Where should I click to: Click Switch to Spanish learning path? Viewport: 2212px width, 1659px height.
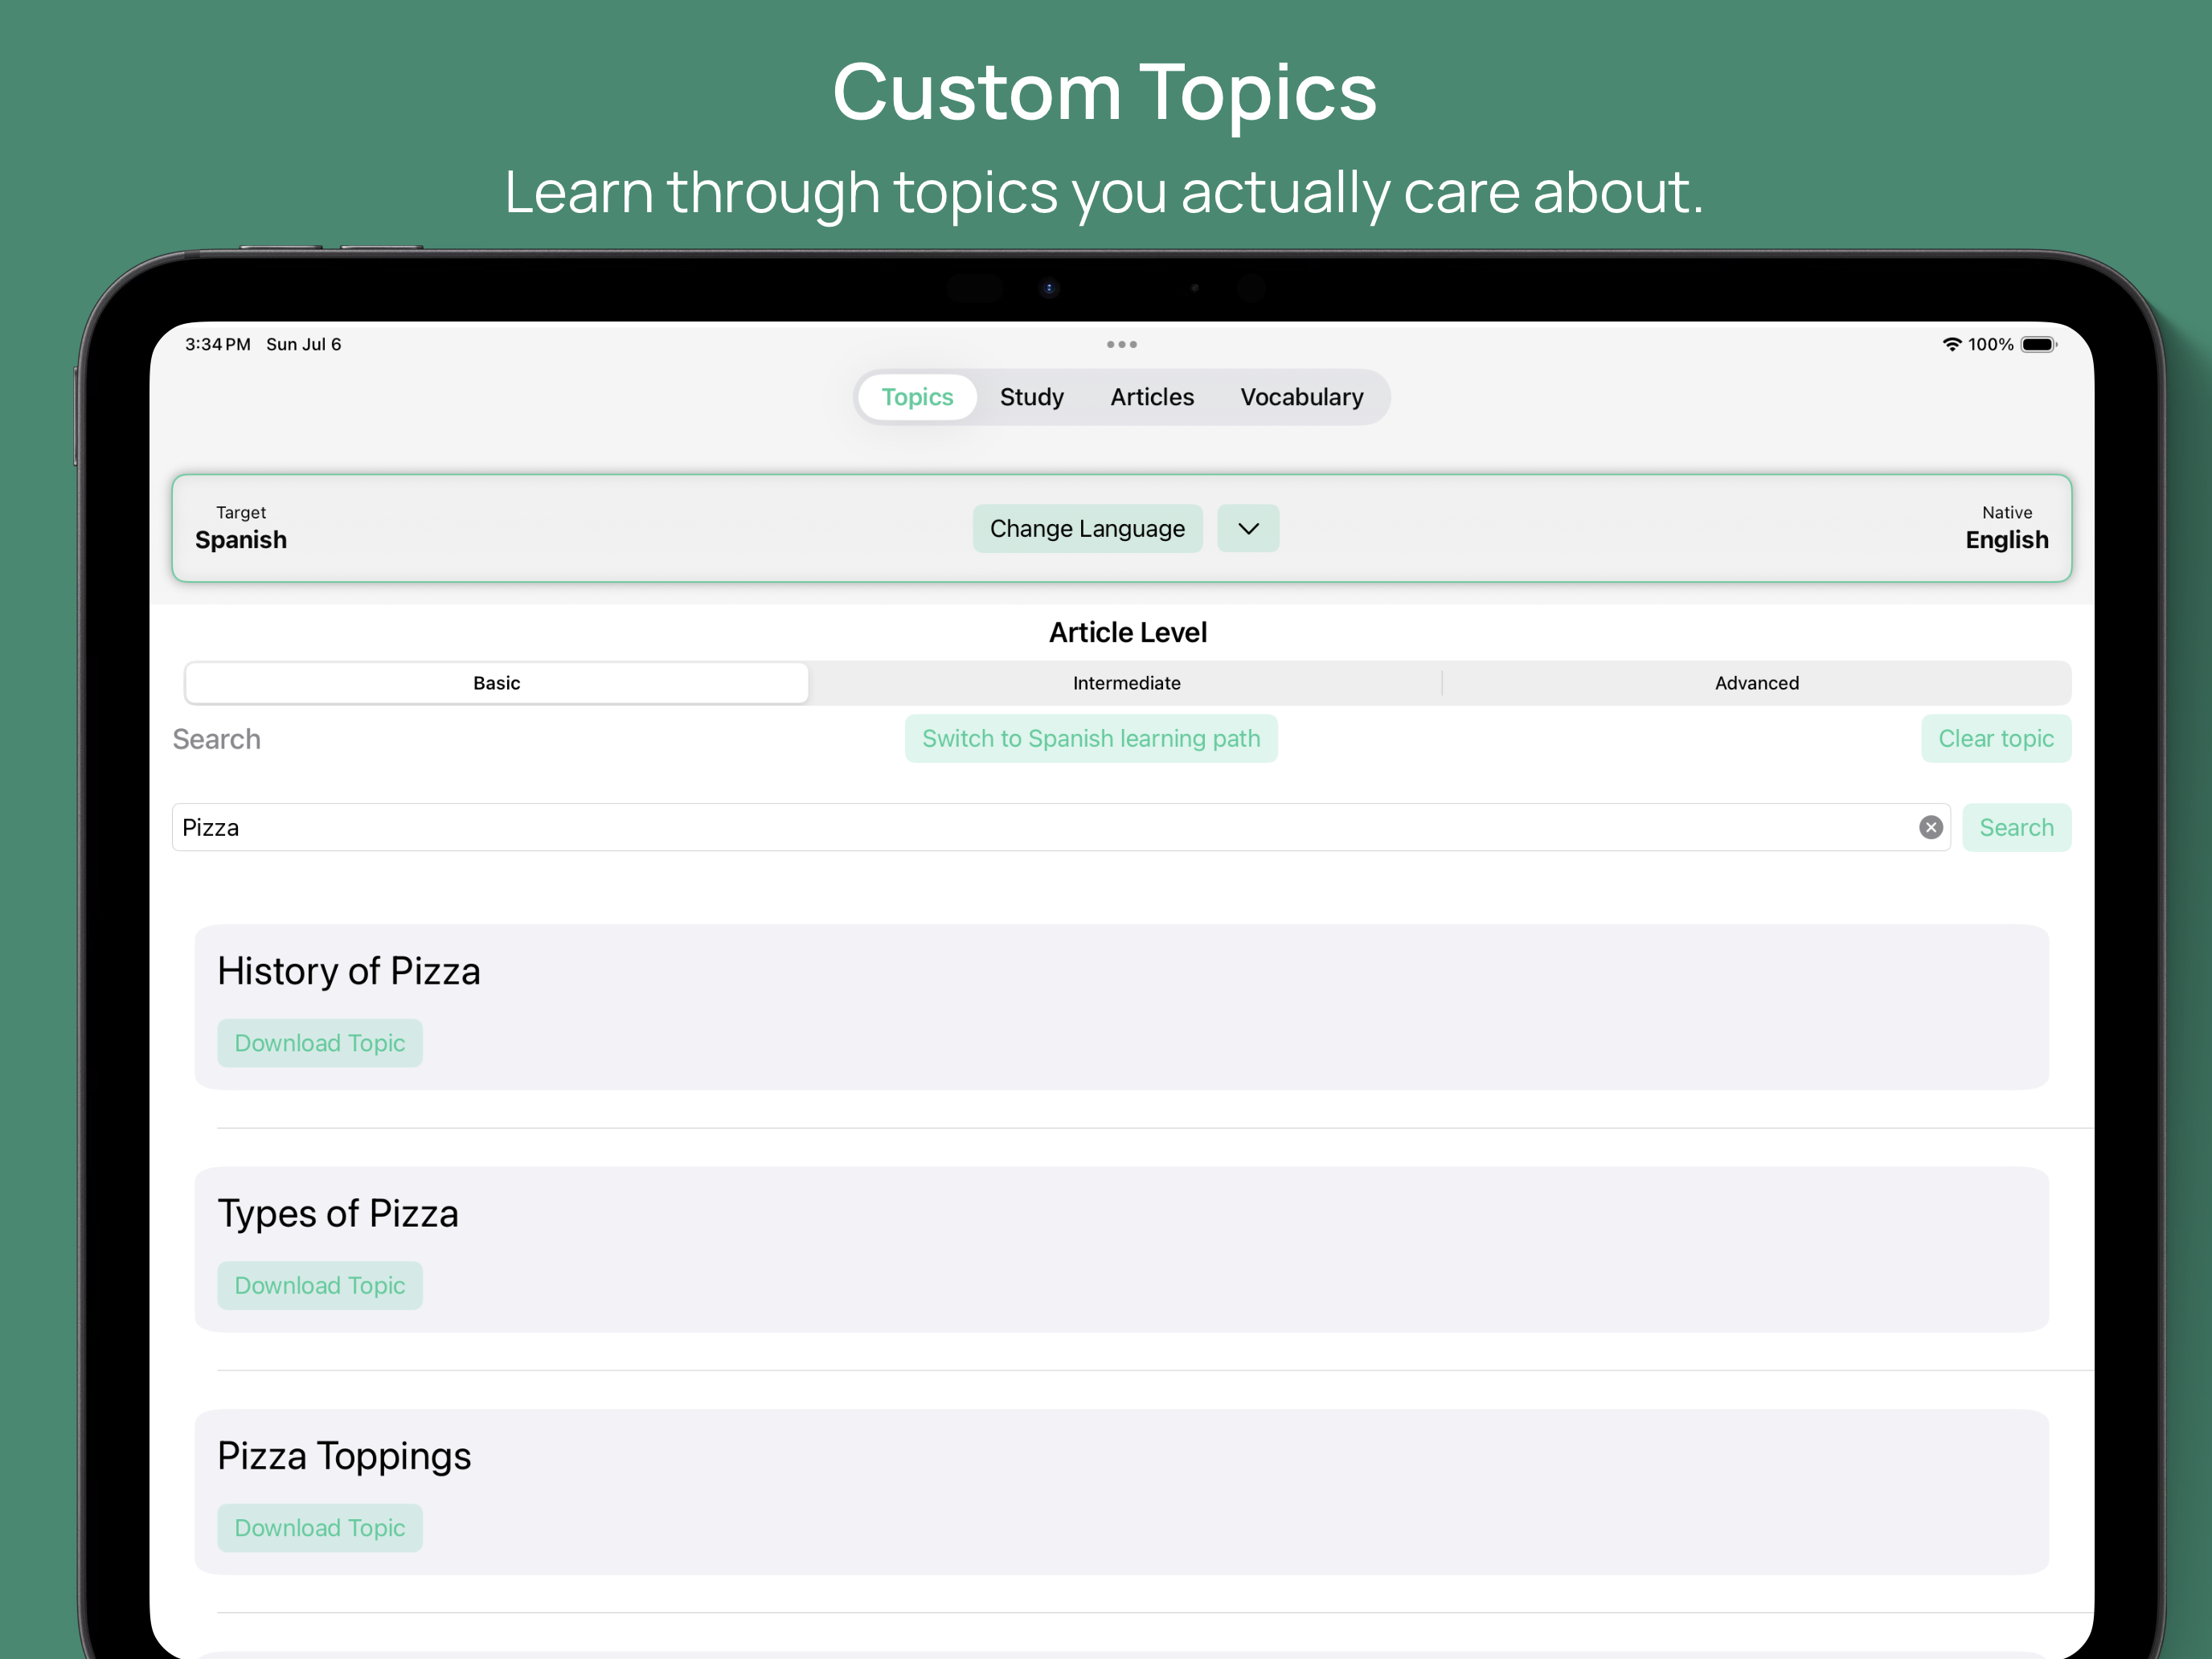(x=1091, y=738)
